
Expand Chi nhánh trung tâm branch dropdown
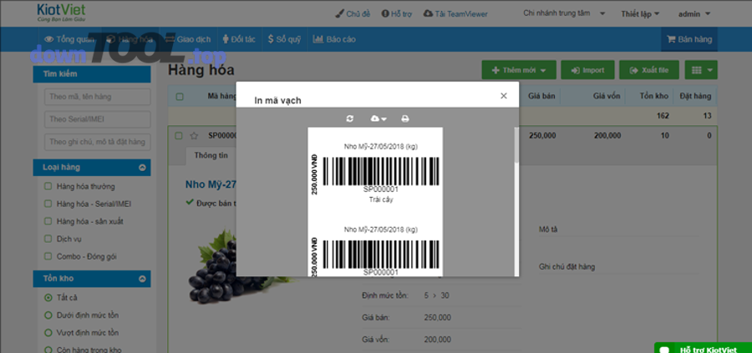point(564,13)
